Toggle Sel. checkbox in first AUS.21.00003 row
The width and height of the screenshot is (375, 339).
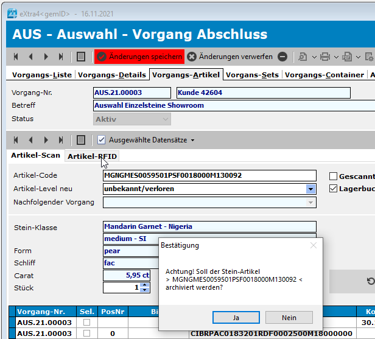coord(86,323)
